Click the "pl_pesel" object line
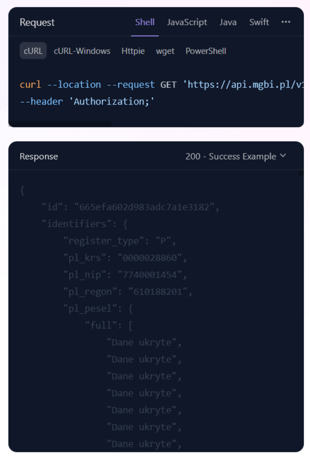This screenshot has height=461, width=310. pos(98,309)
